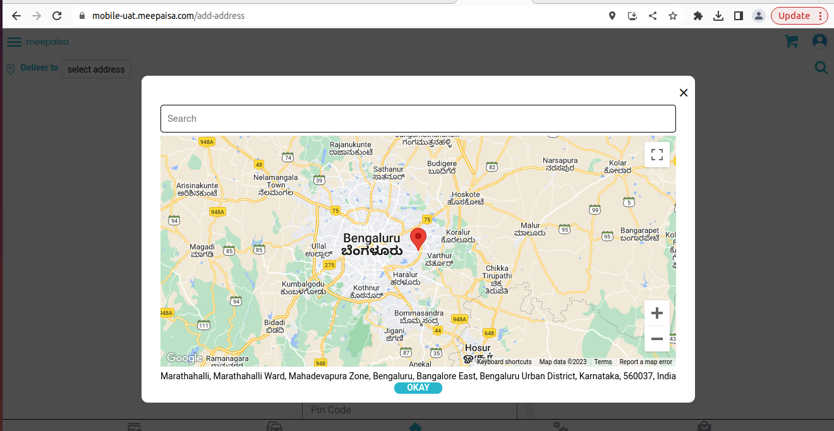Open the extensions puzzle icon
Screen dimensions: 834x431
coord(698,16)
